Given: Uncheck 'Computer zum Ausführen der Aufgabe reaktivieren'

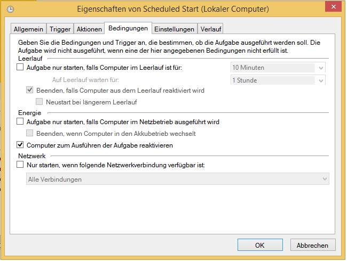Looking at the screenshot, I should [x=20, y=144].
